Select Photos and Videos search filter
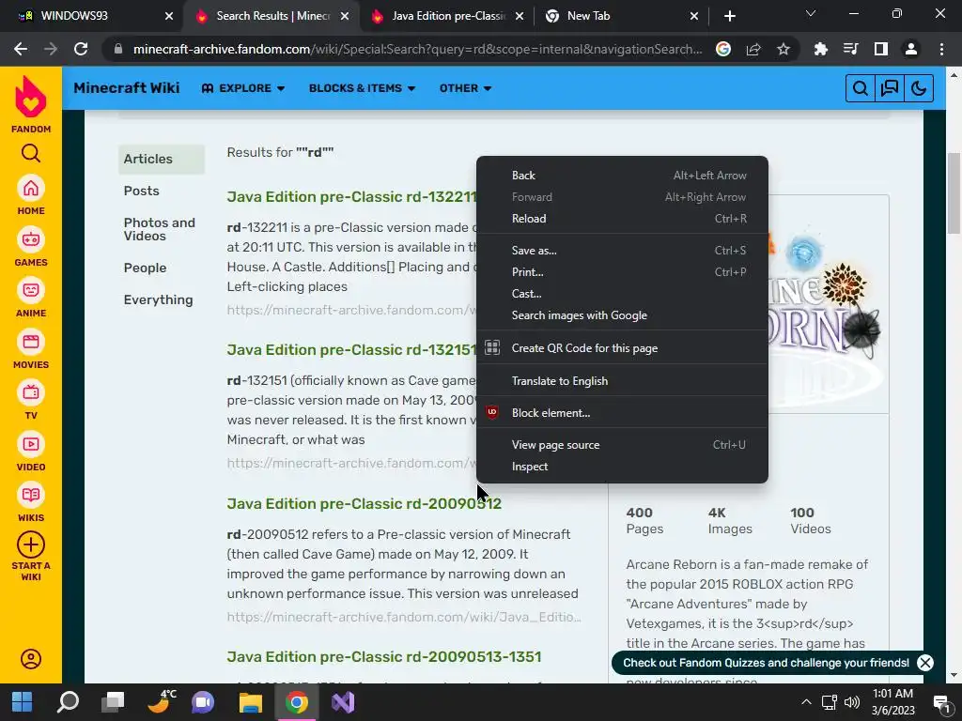 pos(160,229)
